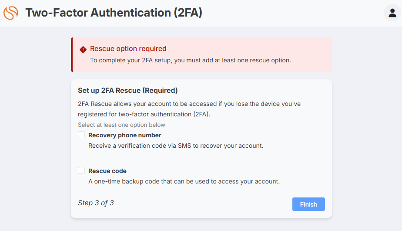Click the orange swirl logo icon
The width and height of the screenshot is (402, 231).
(11, 13)
